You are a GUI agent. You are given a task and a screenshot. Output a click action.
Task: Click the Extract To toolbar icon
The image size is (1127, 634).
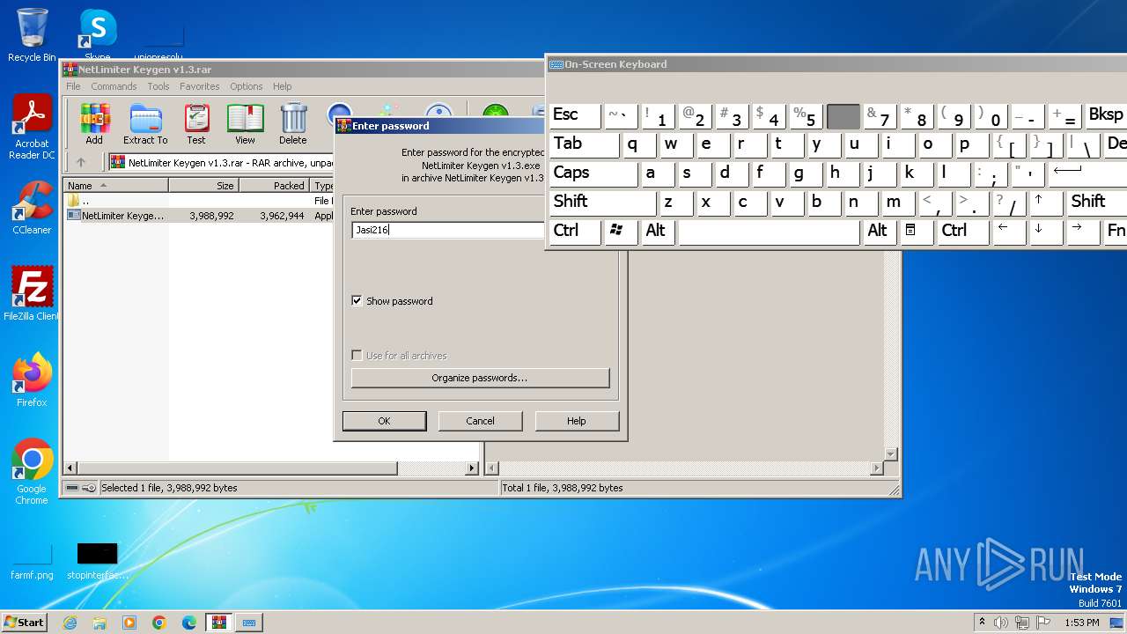pyautogui.click(x=145, y=123)
